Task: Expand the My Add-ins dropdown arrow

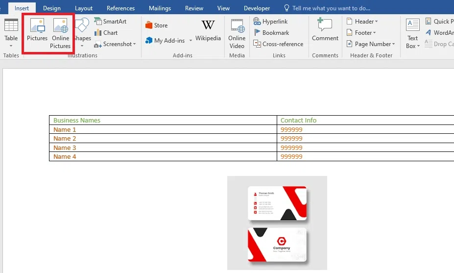Action: 191,41
